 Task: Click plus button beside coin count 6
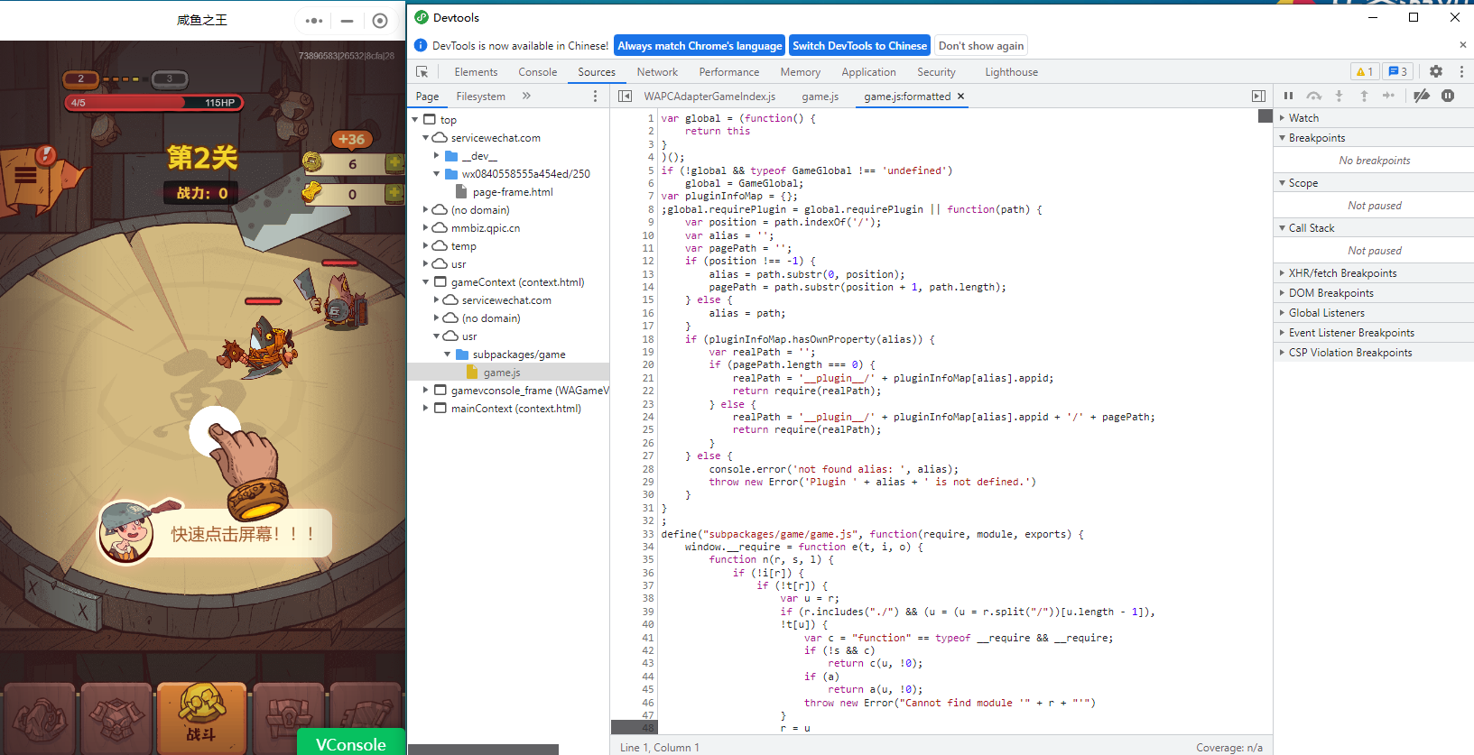point(394,162)
